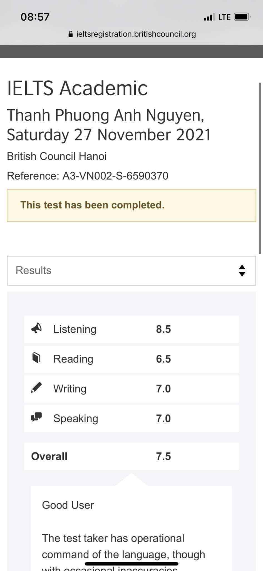Click the page vertical scrollbar
Screen dimensions: 263x571
tap(260, 167)
